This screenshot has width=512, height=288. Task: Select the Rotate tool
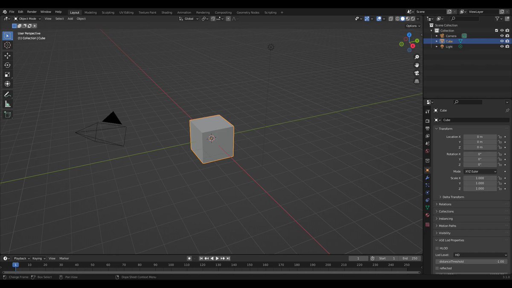[7, 65]
